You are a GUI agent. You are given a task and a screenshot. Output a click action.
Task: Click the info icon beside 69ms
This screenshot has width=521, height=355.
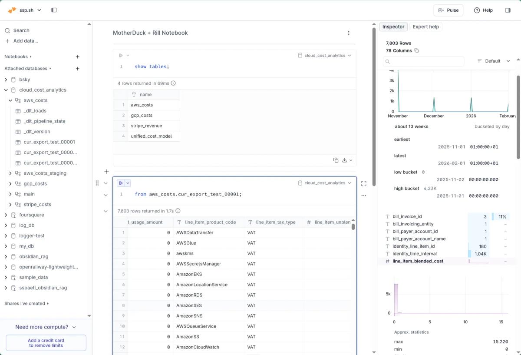tap(173, 83)
